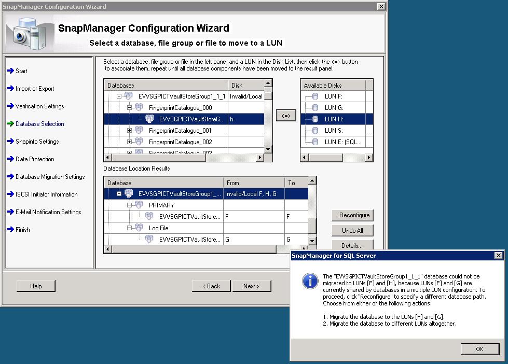Expand the FingerprintCatalogue_001 tree node
Screen dimensions: 508x364
[129, 131]
